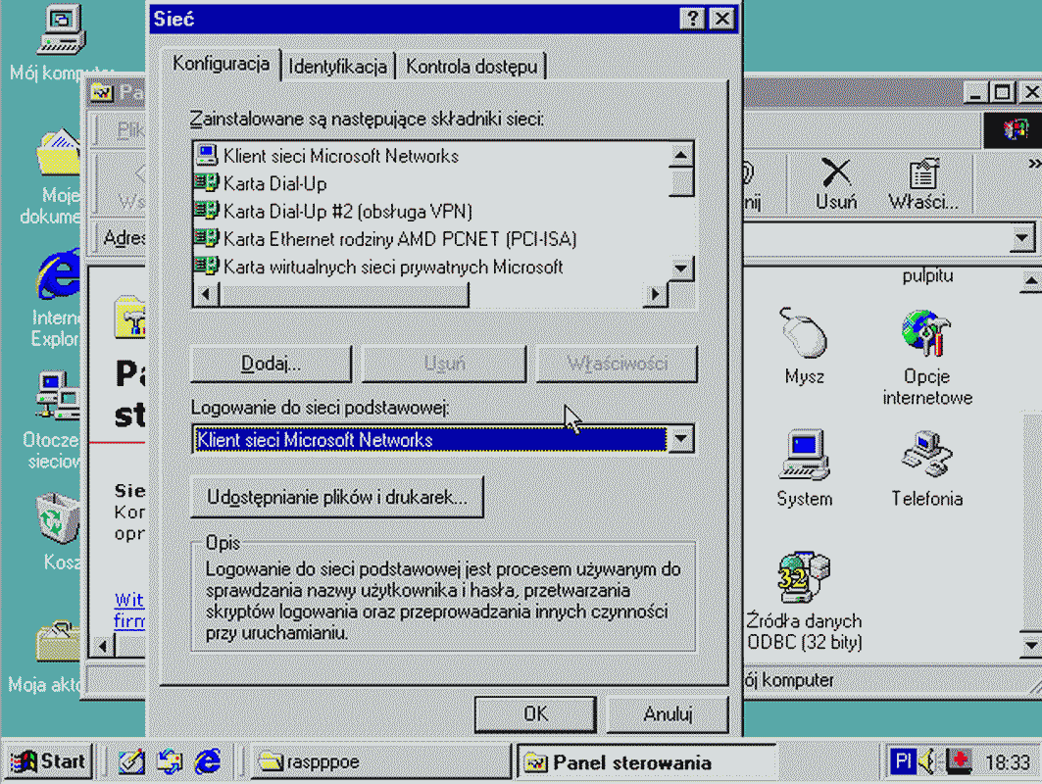Screen dimensions: 1042x784
Task: Click the component list scroll down arrow
Action: pyautogui.click(x=680, y=269)
